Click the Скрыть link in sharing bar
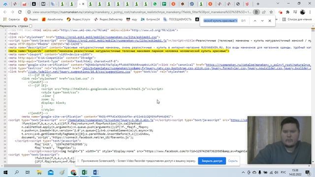This screenshot has height=177, width=315. click(233, 161)
